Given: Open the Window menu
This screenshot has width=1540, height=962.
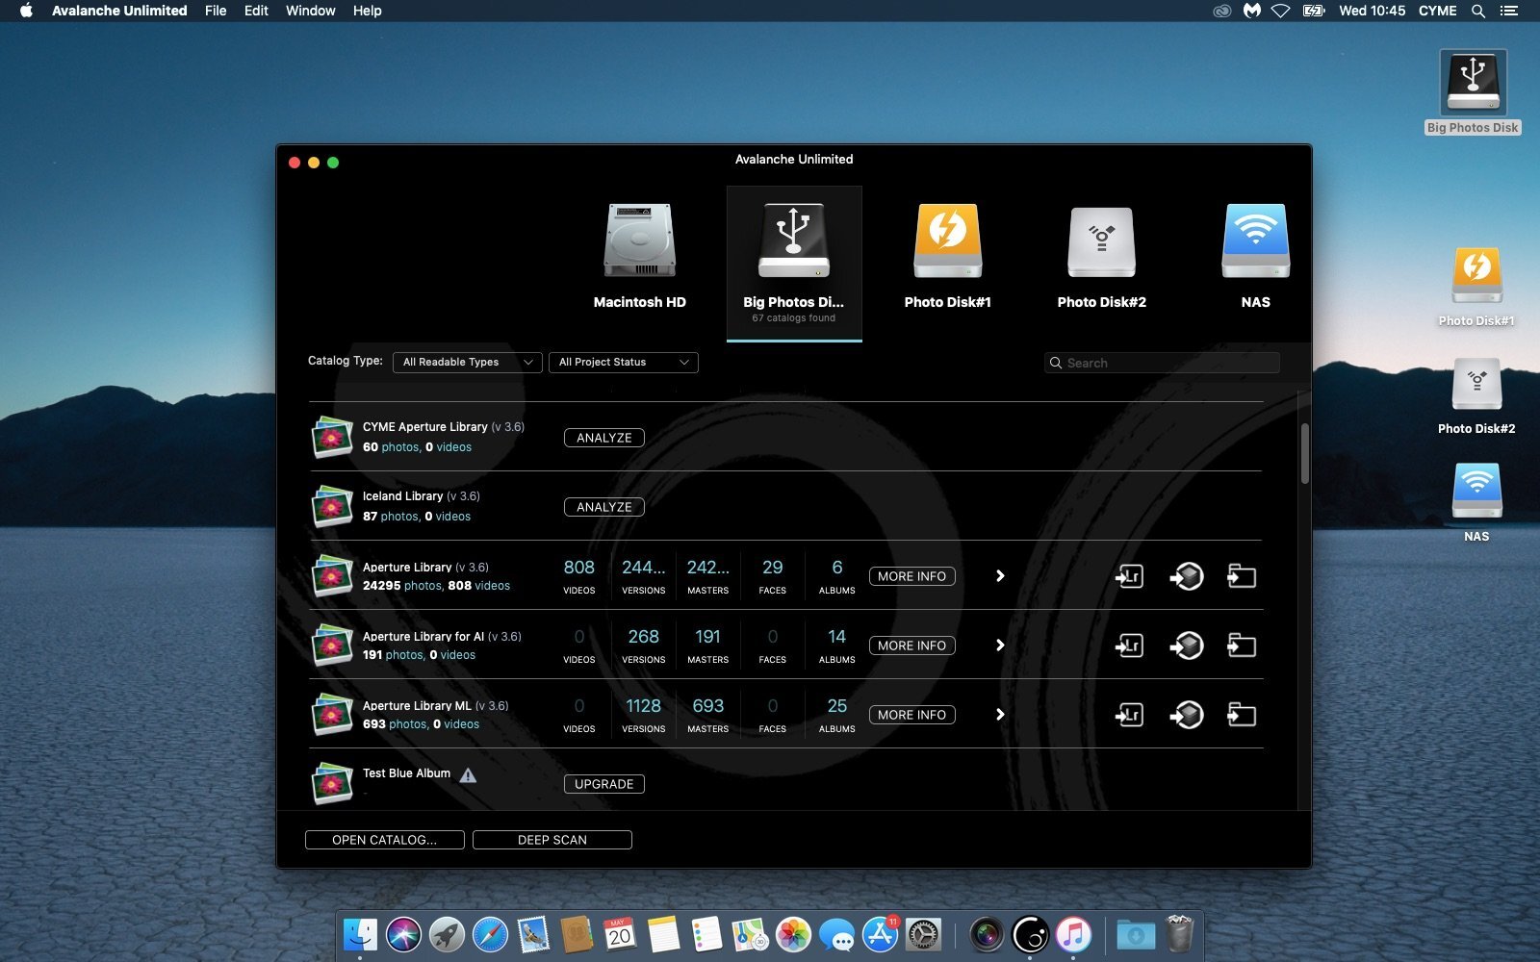Looking at the screenshot, I should (x=311, y=11).
